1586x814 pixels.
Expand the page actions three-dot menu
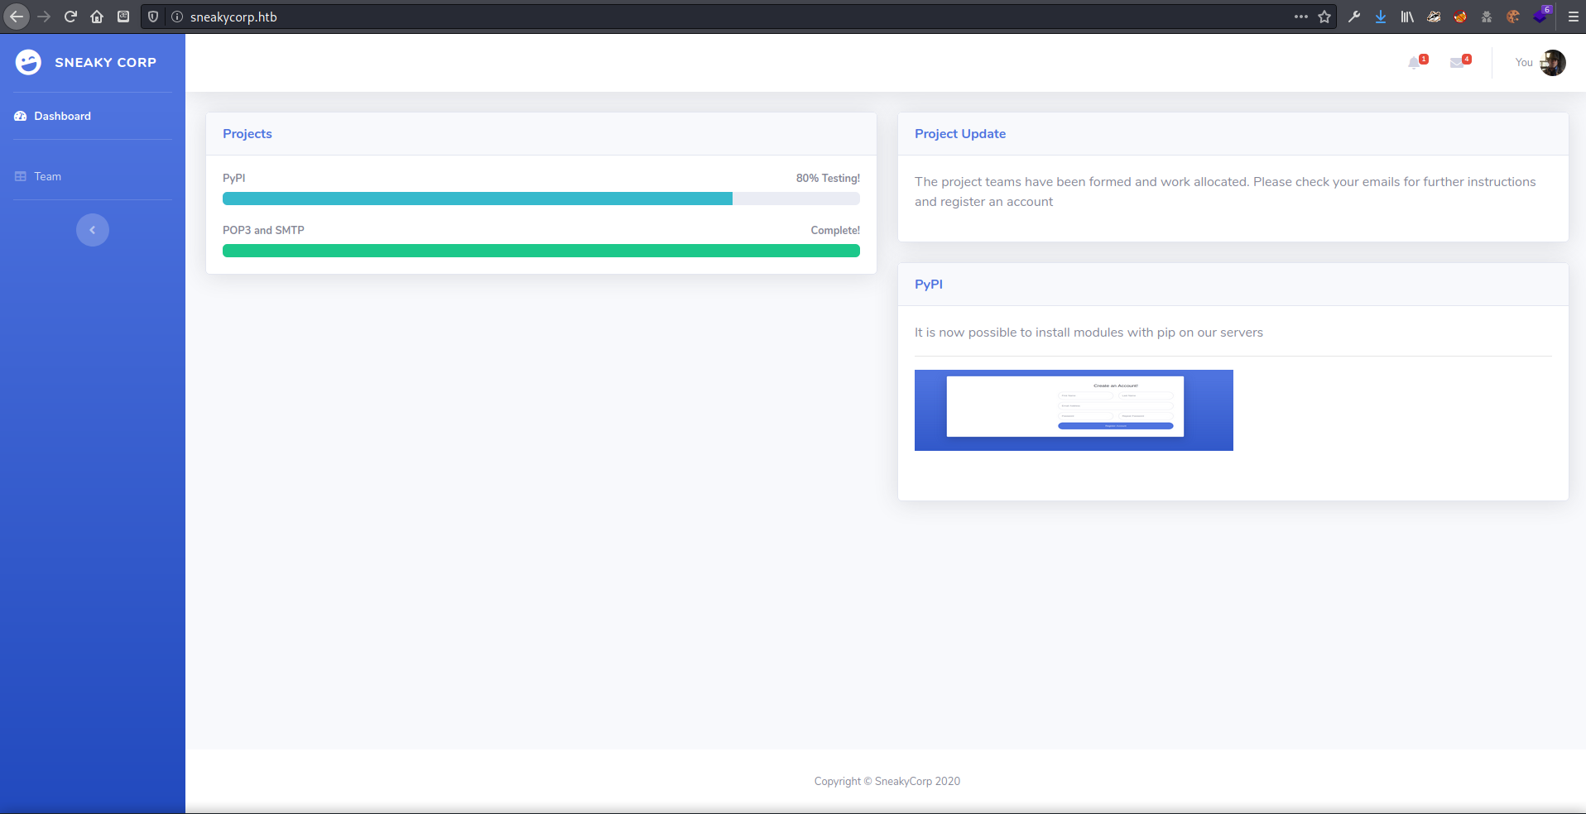point(1301,17)
